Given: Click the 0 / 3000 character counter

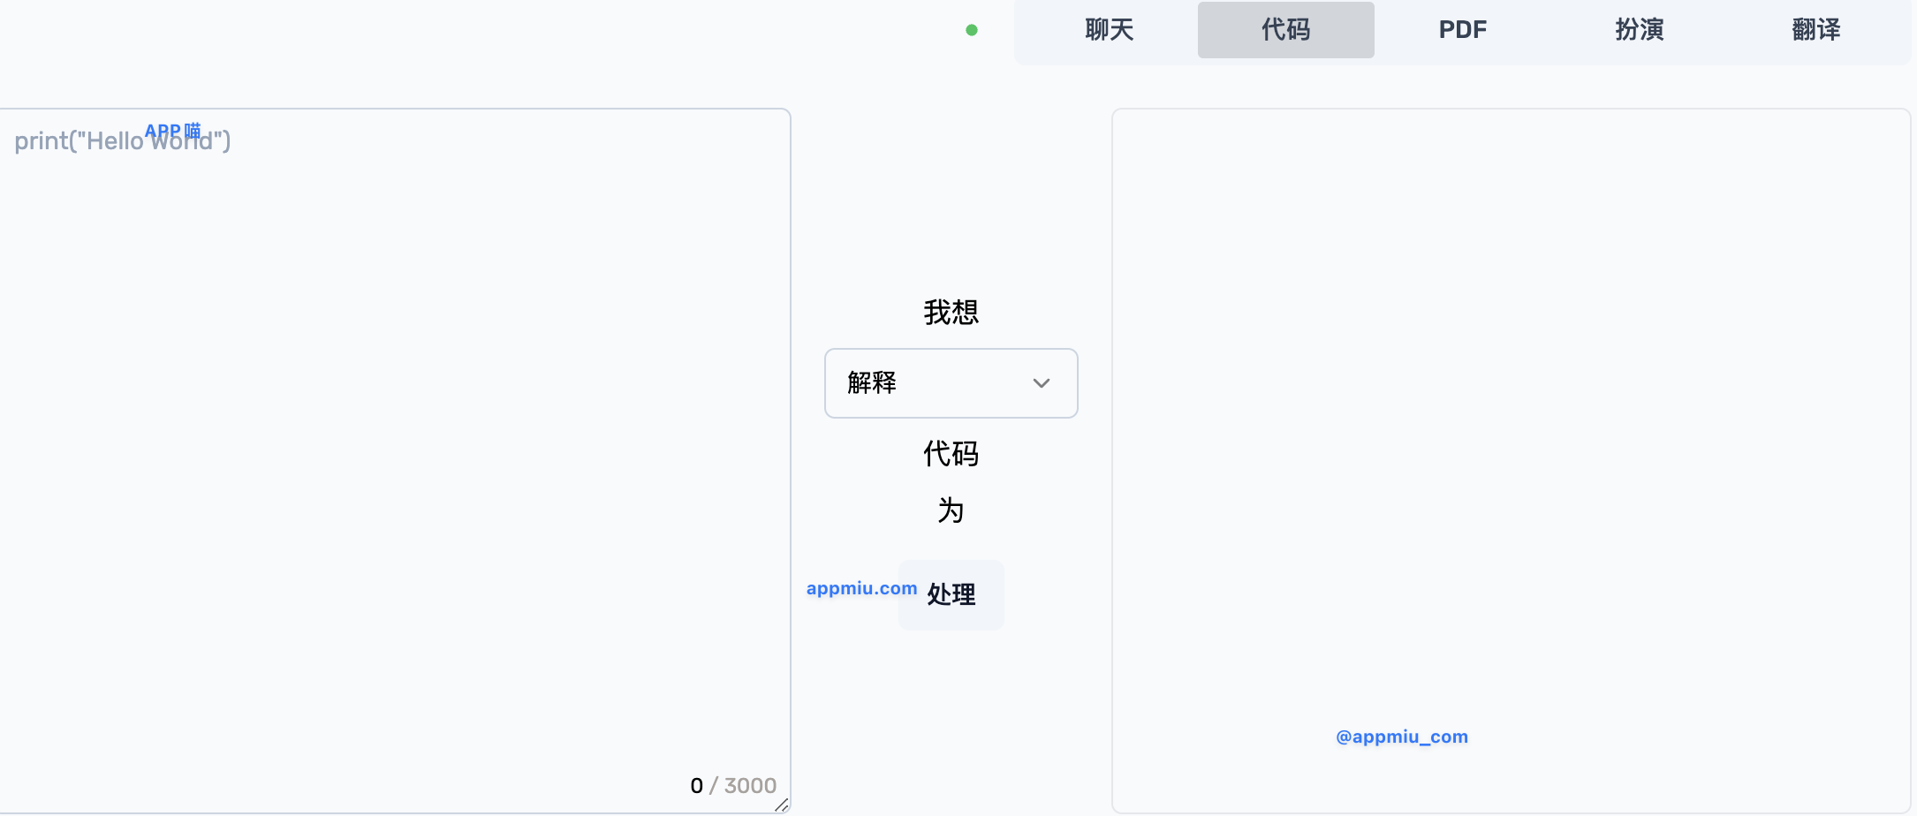Looking at the screenshot, I should point(733,785).
